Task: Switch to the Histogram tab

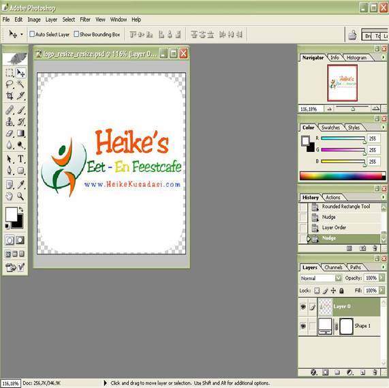Action: (356, 57)
